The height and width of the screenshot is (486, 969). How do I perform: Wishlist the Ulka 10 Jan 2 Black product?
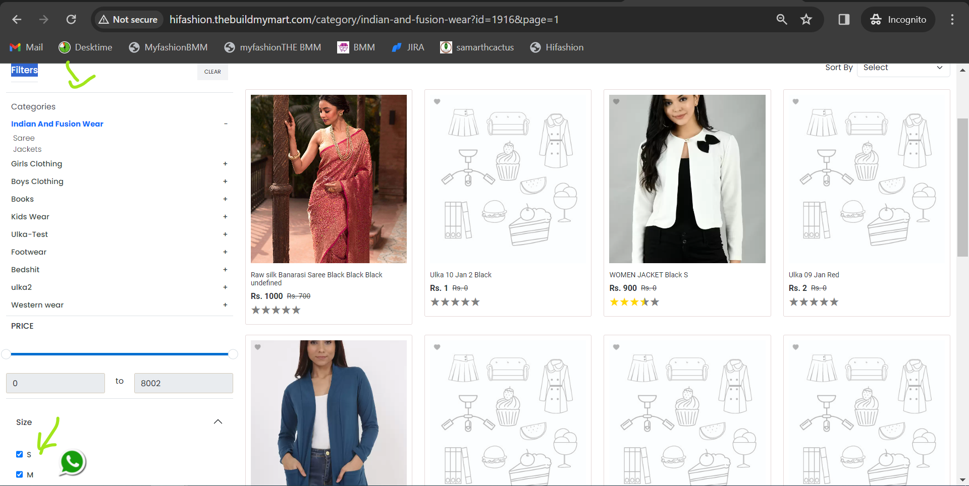pyautogui.click(x=437, y=101)
